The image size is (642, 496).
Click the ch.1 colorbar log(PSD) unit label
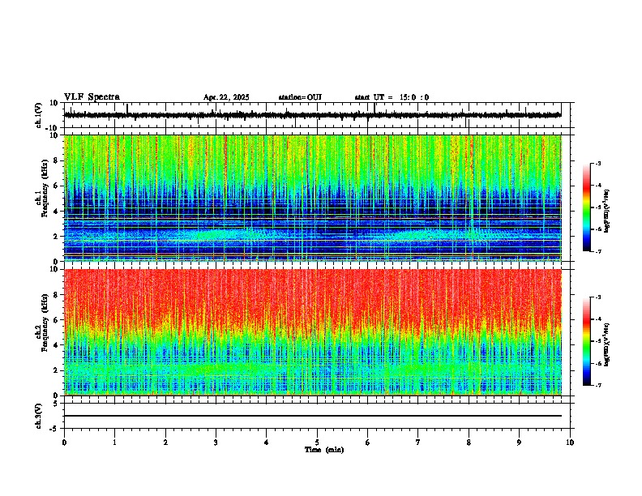coord(606,212)
